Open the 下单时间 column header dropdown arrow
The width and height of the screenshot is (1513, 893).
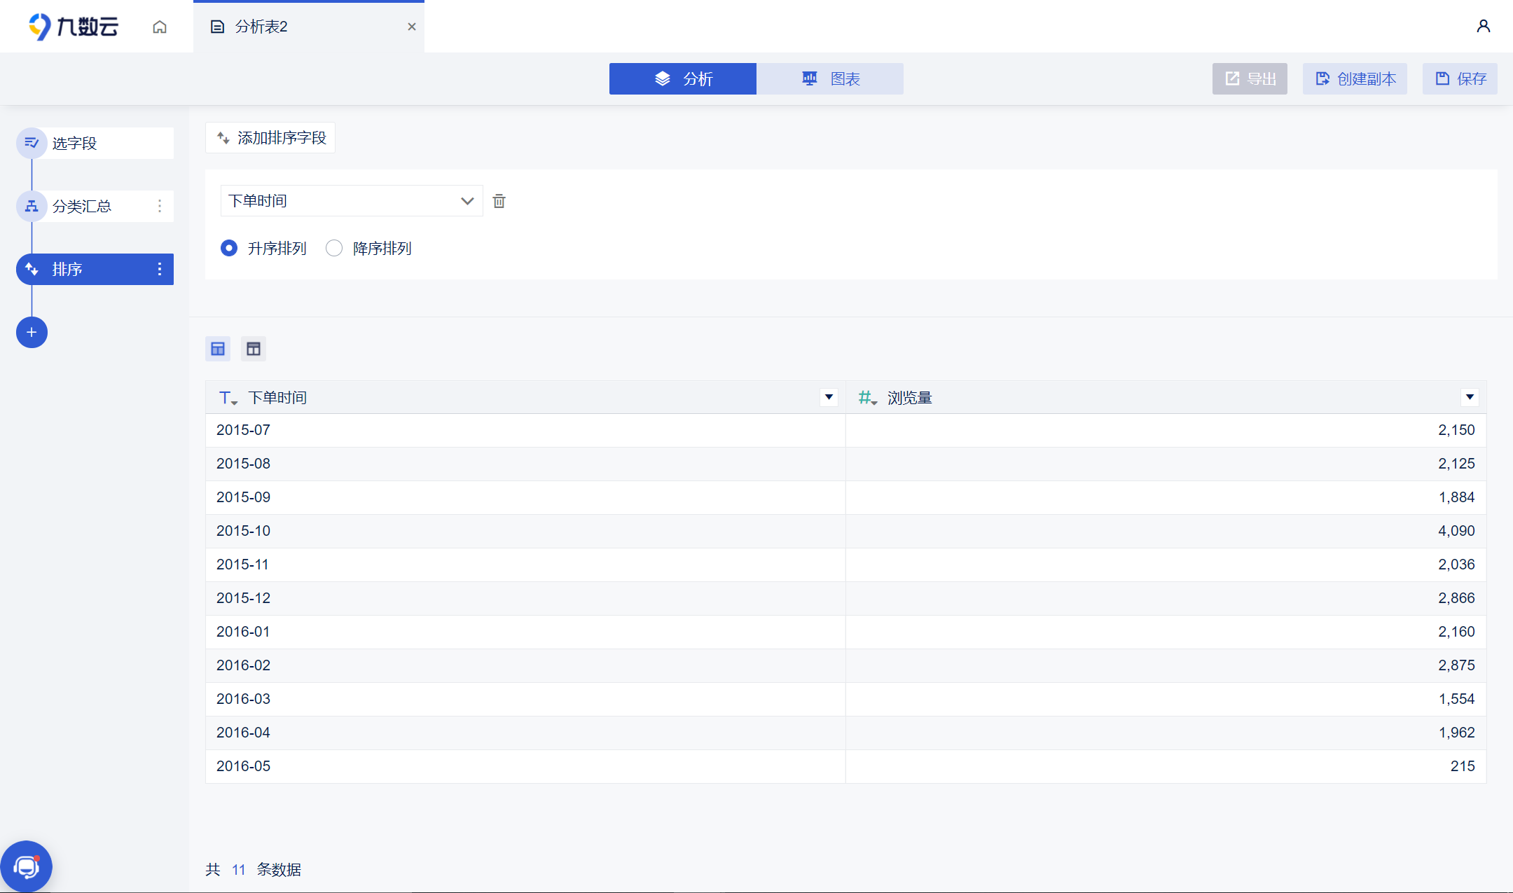click(829, 397)
